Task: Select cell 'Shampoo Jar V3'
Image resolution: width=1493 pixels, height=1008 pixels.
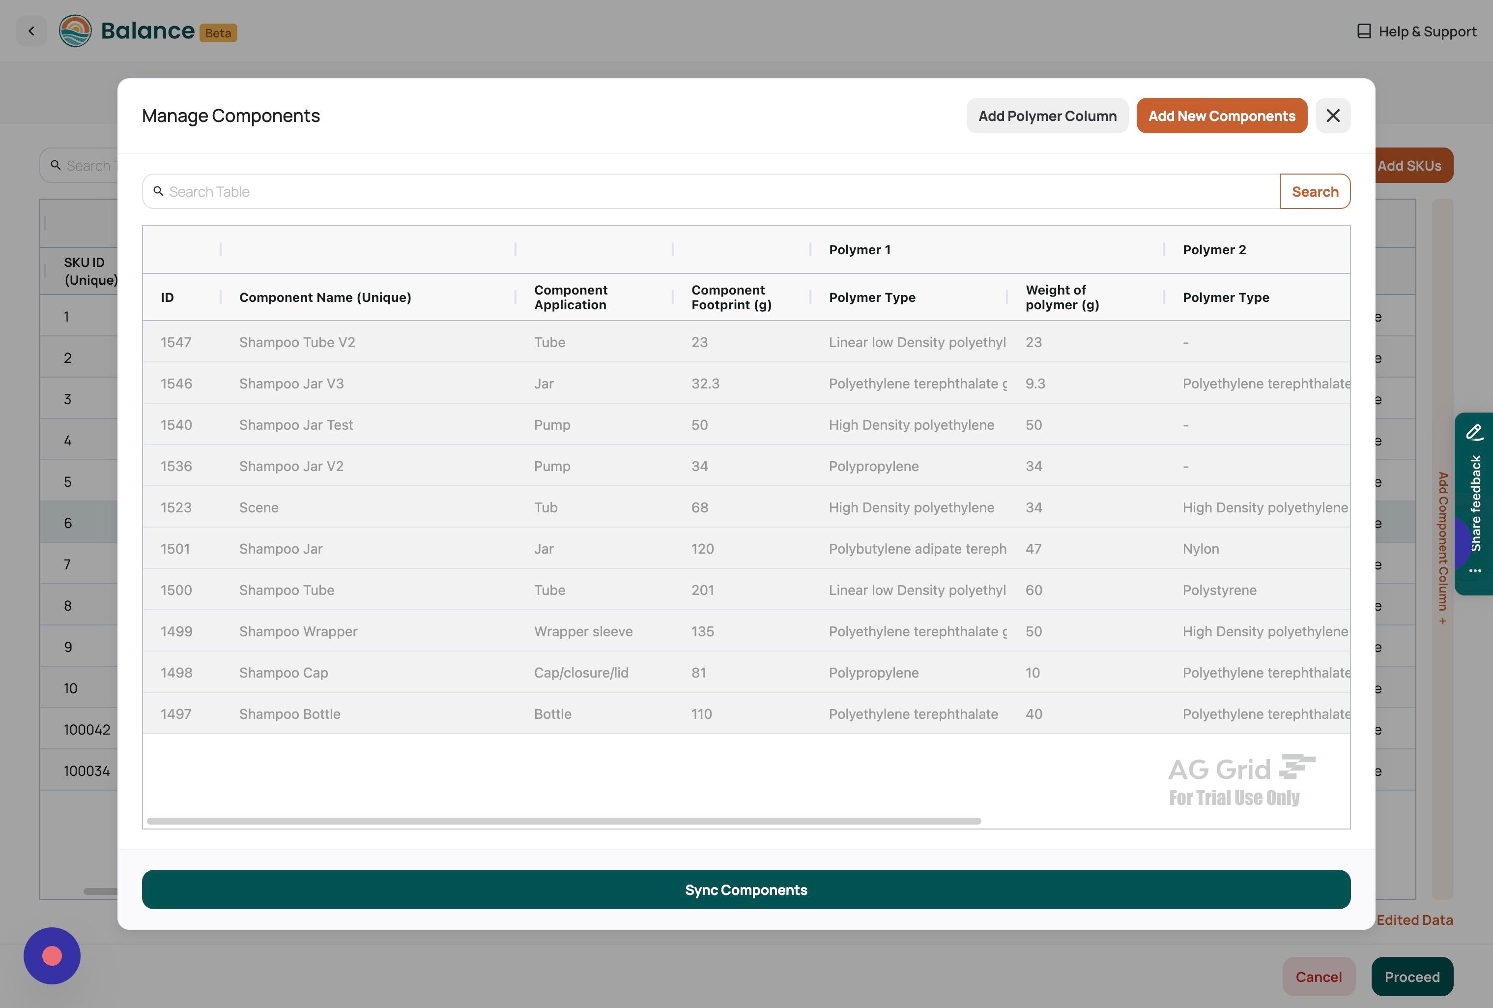Action: click(x=291, y=384)
